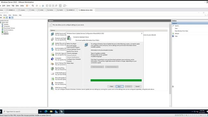
Task: Click the wizard step 'Before You Begin'
Action: (x=71, y=44)
